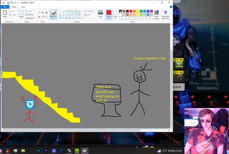Screen dimensions: 229x154
Task: Collapse the ribbon with the chevron
Action: [167, 7]
